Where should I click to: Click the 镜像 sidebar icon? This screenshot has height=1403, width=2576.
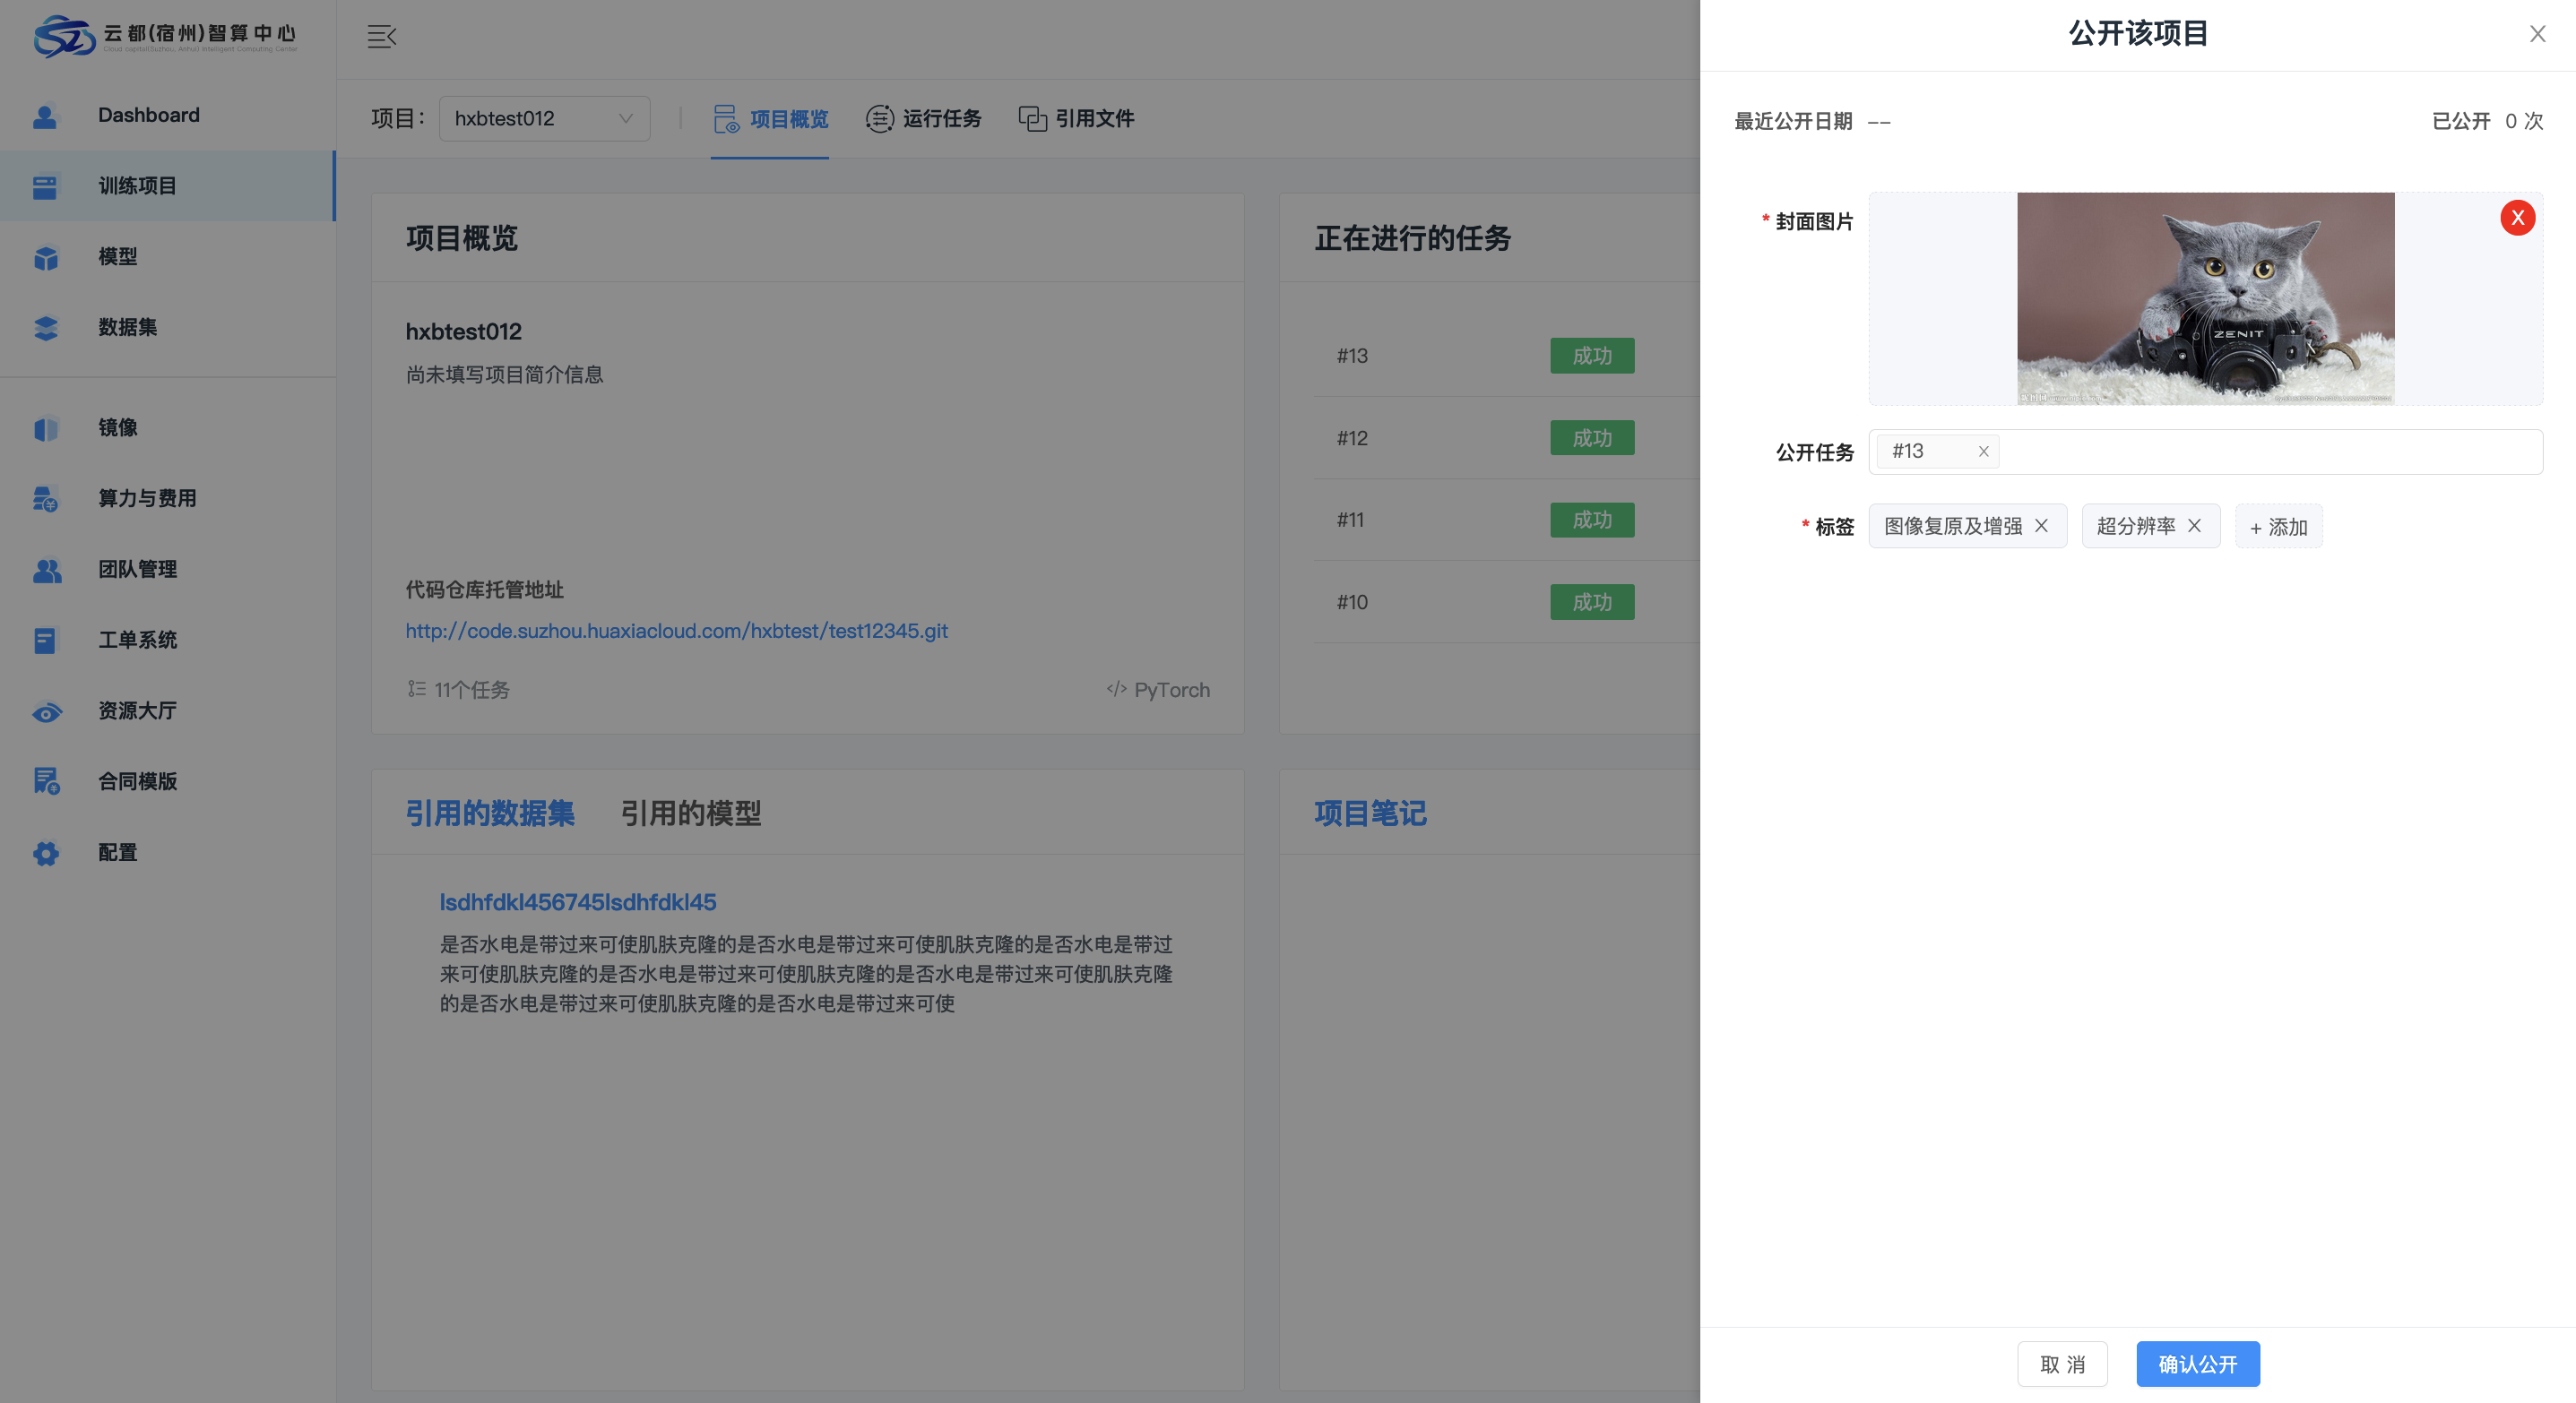pyautogui.click(x=45, y=428)
